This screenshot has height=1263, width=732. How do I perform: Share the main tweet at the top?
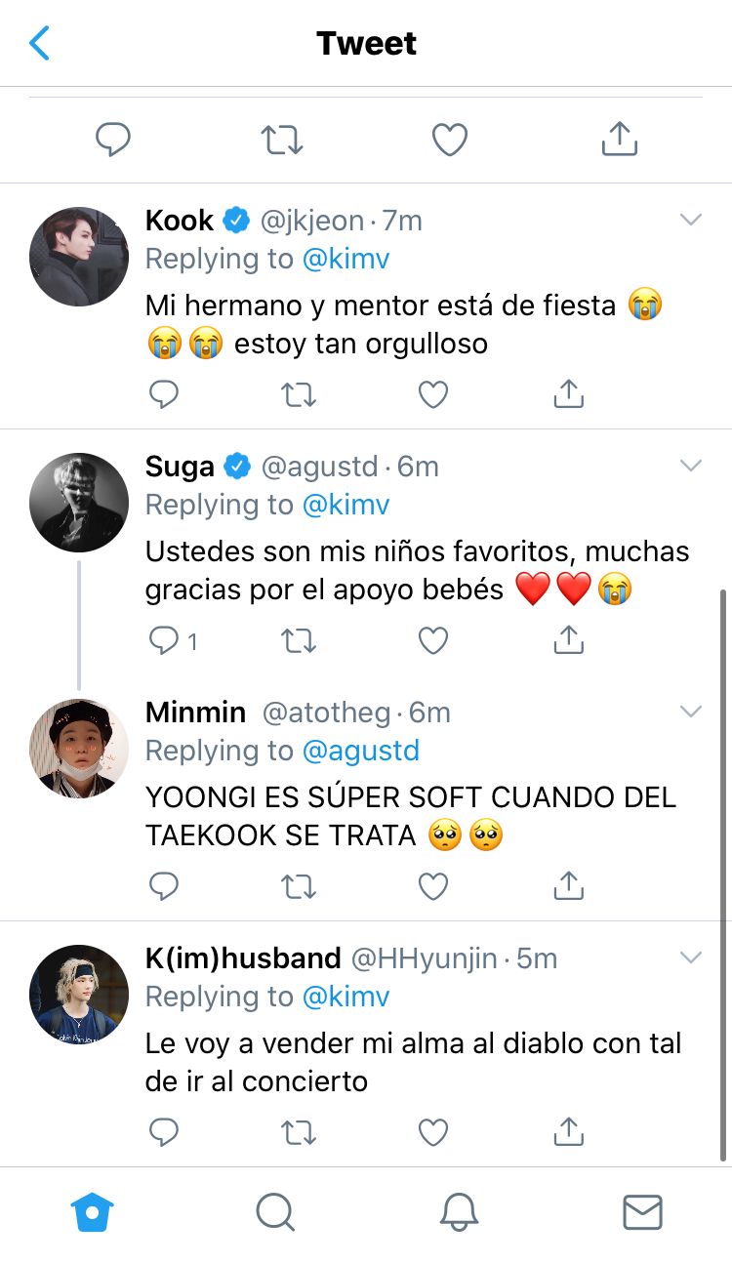click(x=619, y=139)
